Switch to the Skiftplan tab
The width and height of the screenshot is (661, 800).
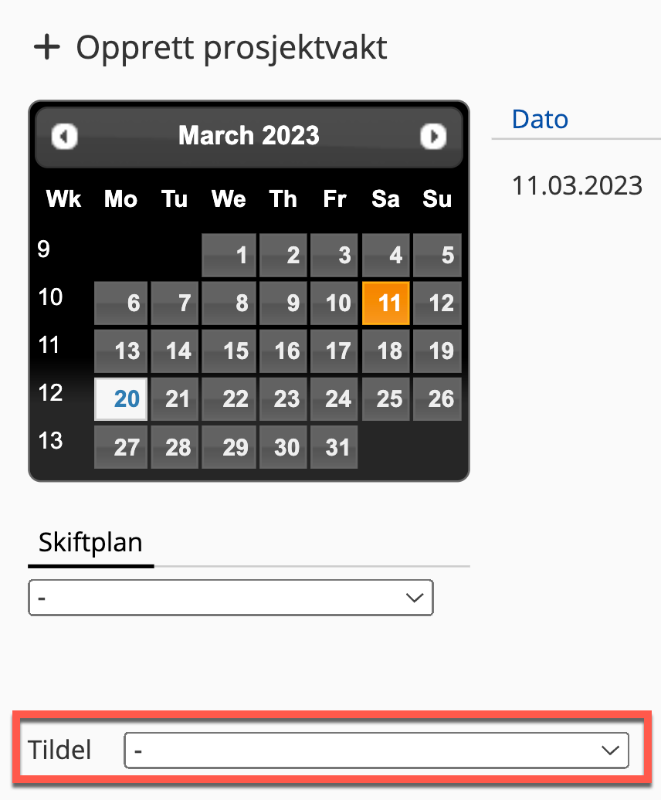pyautogui.click(x=91, y=543)
